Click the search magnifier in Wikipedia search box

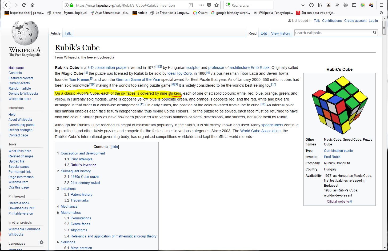(375, 33)
